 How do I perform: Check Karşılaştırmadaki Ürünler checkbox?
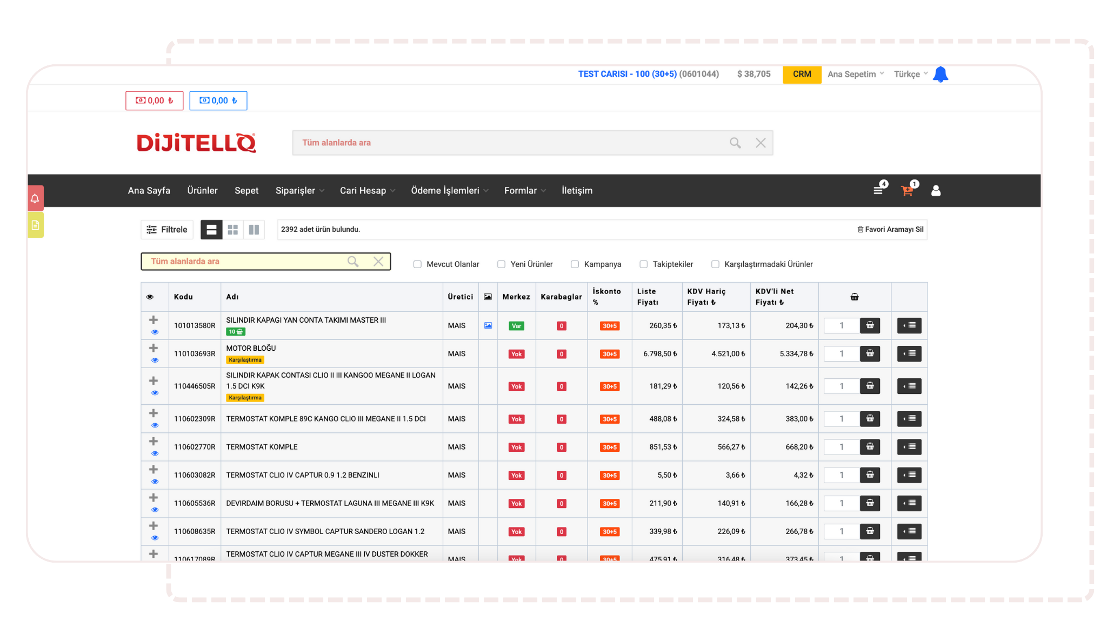(x=715, y=264)
